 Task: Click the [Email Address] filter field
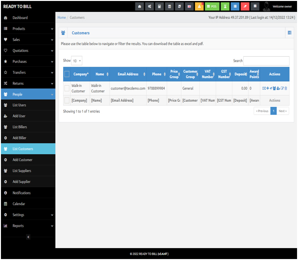coord(128,100)
